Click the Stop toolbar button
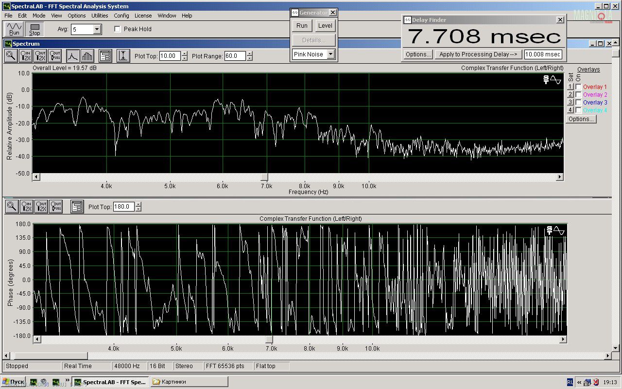This screenshot has height=389, width=622. [35, 29]
